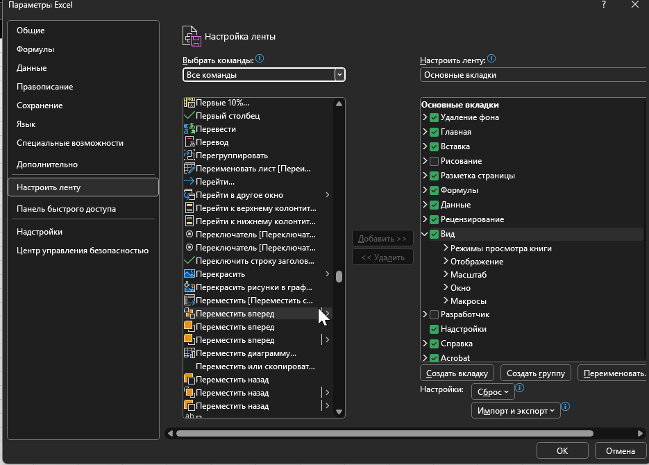
Task: Open "Центр управления безопасностью" category
Action: point(83,251)
